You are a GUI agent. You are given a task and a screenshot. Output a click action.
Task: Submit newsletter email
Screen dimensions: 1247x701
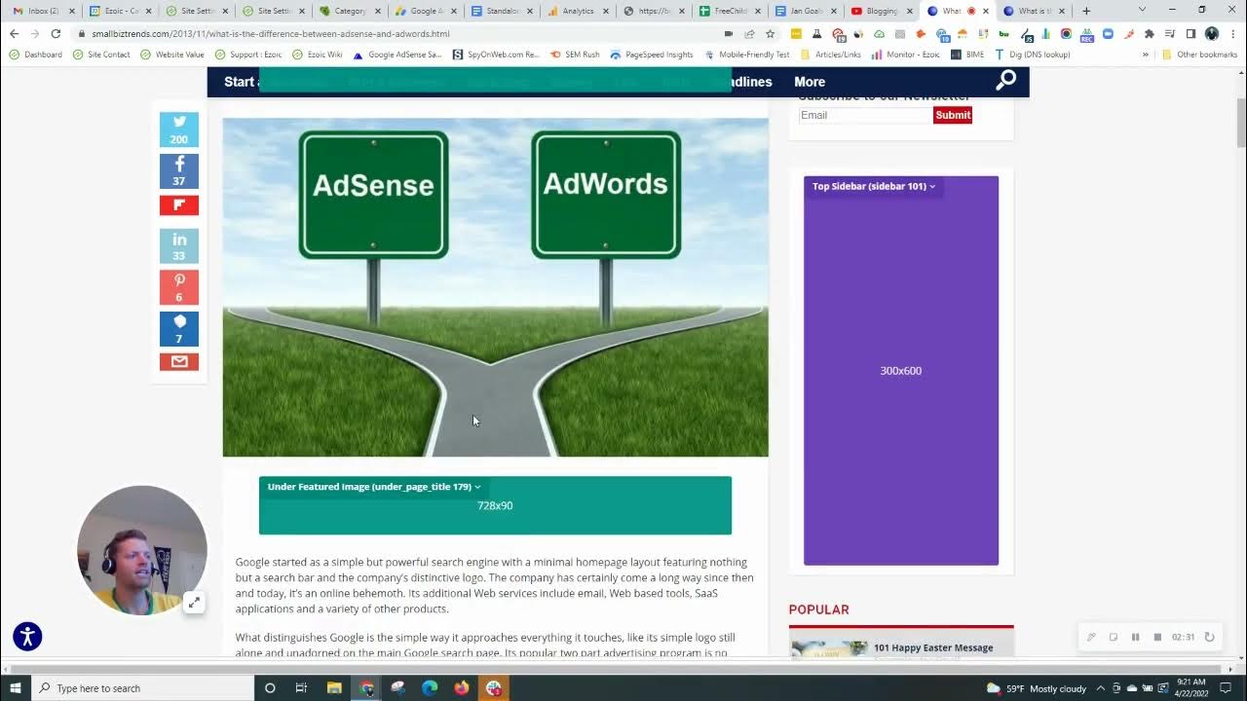point(953,115)
